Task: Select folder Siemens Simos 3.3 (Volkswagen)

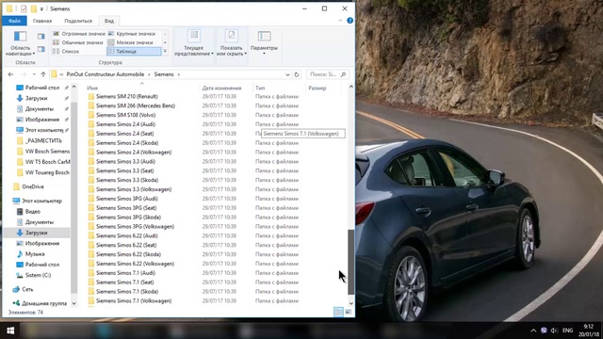Action: coord(134,189)
